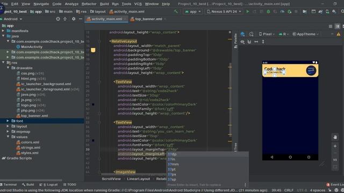Image resolution: width=344 pixels, height=193 pixels.
Task: Expand the layout folder in tree
Action: click(8, 127)
